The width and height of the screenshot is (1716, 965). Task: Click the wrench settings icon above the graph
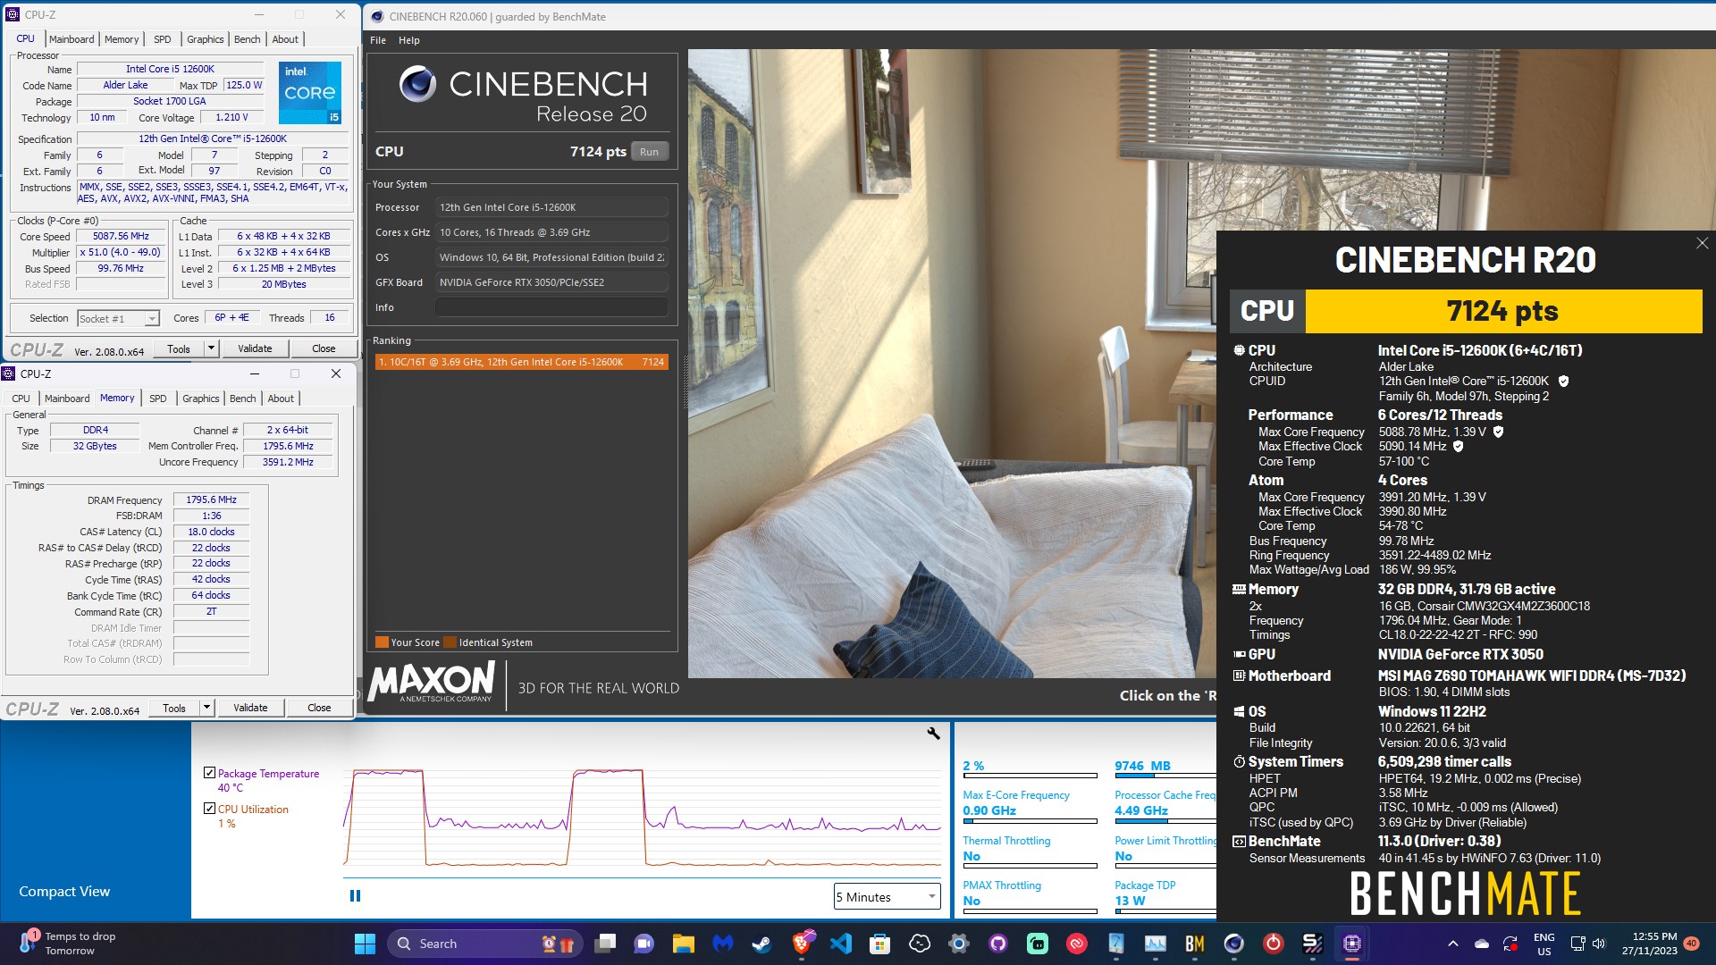[933, 734]
